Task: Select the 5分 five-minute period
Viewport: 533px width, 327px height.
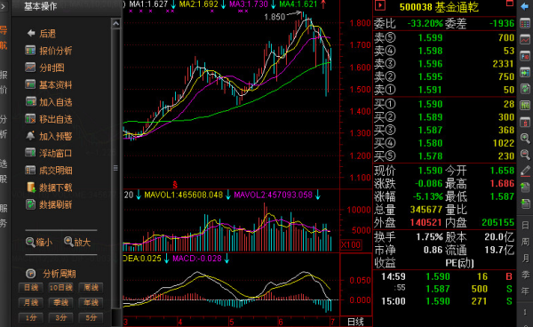Action: point(91,318)
